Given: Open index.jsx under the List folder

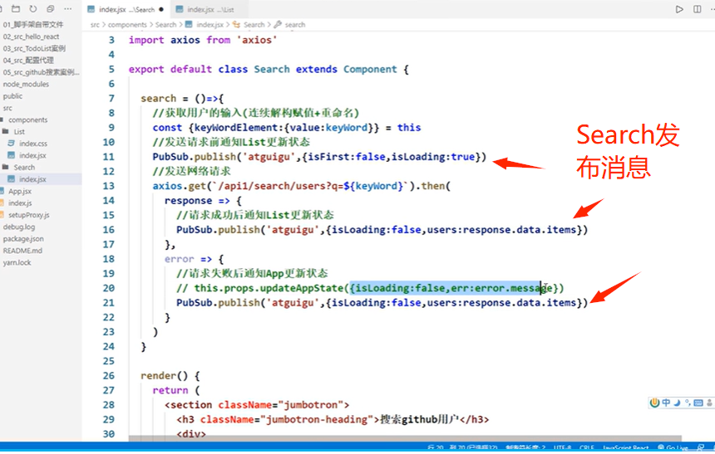Looking at the screenshot, I should click(32, 155).
